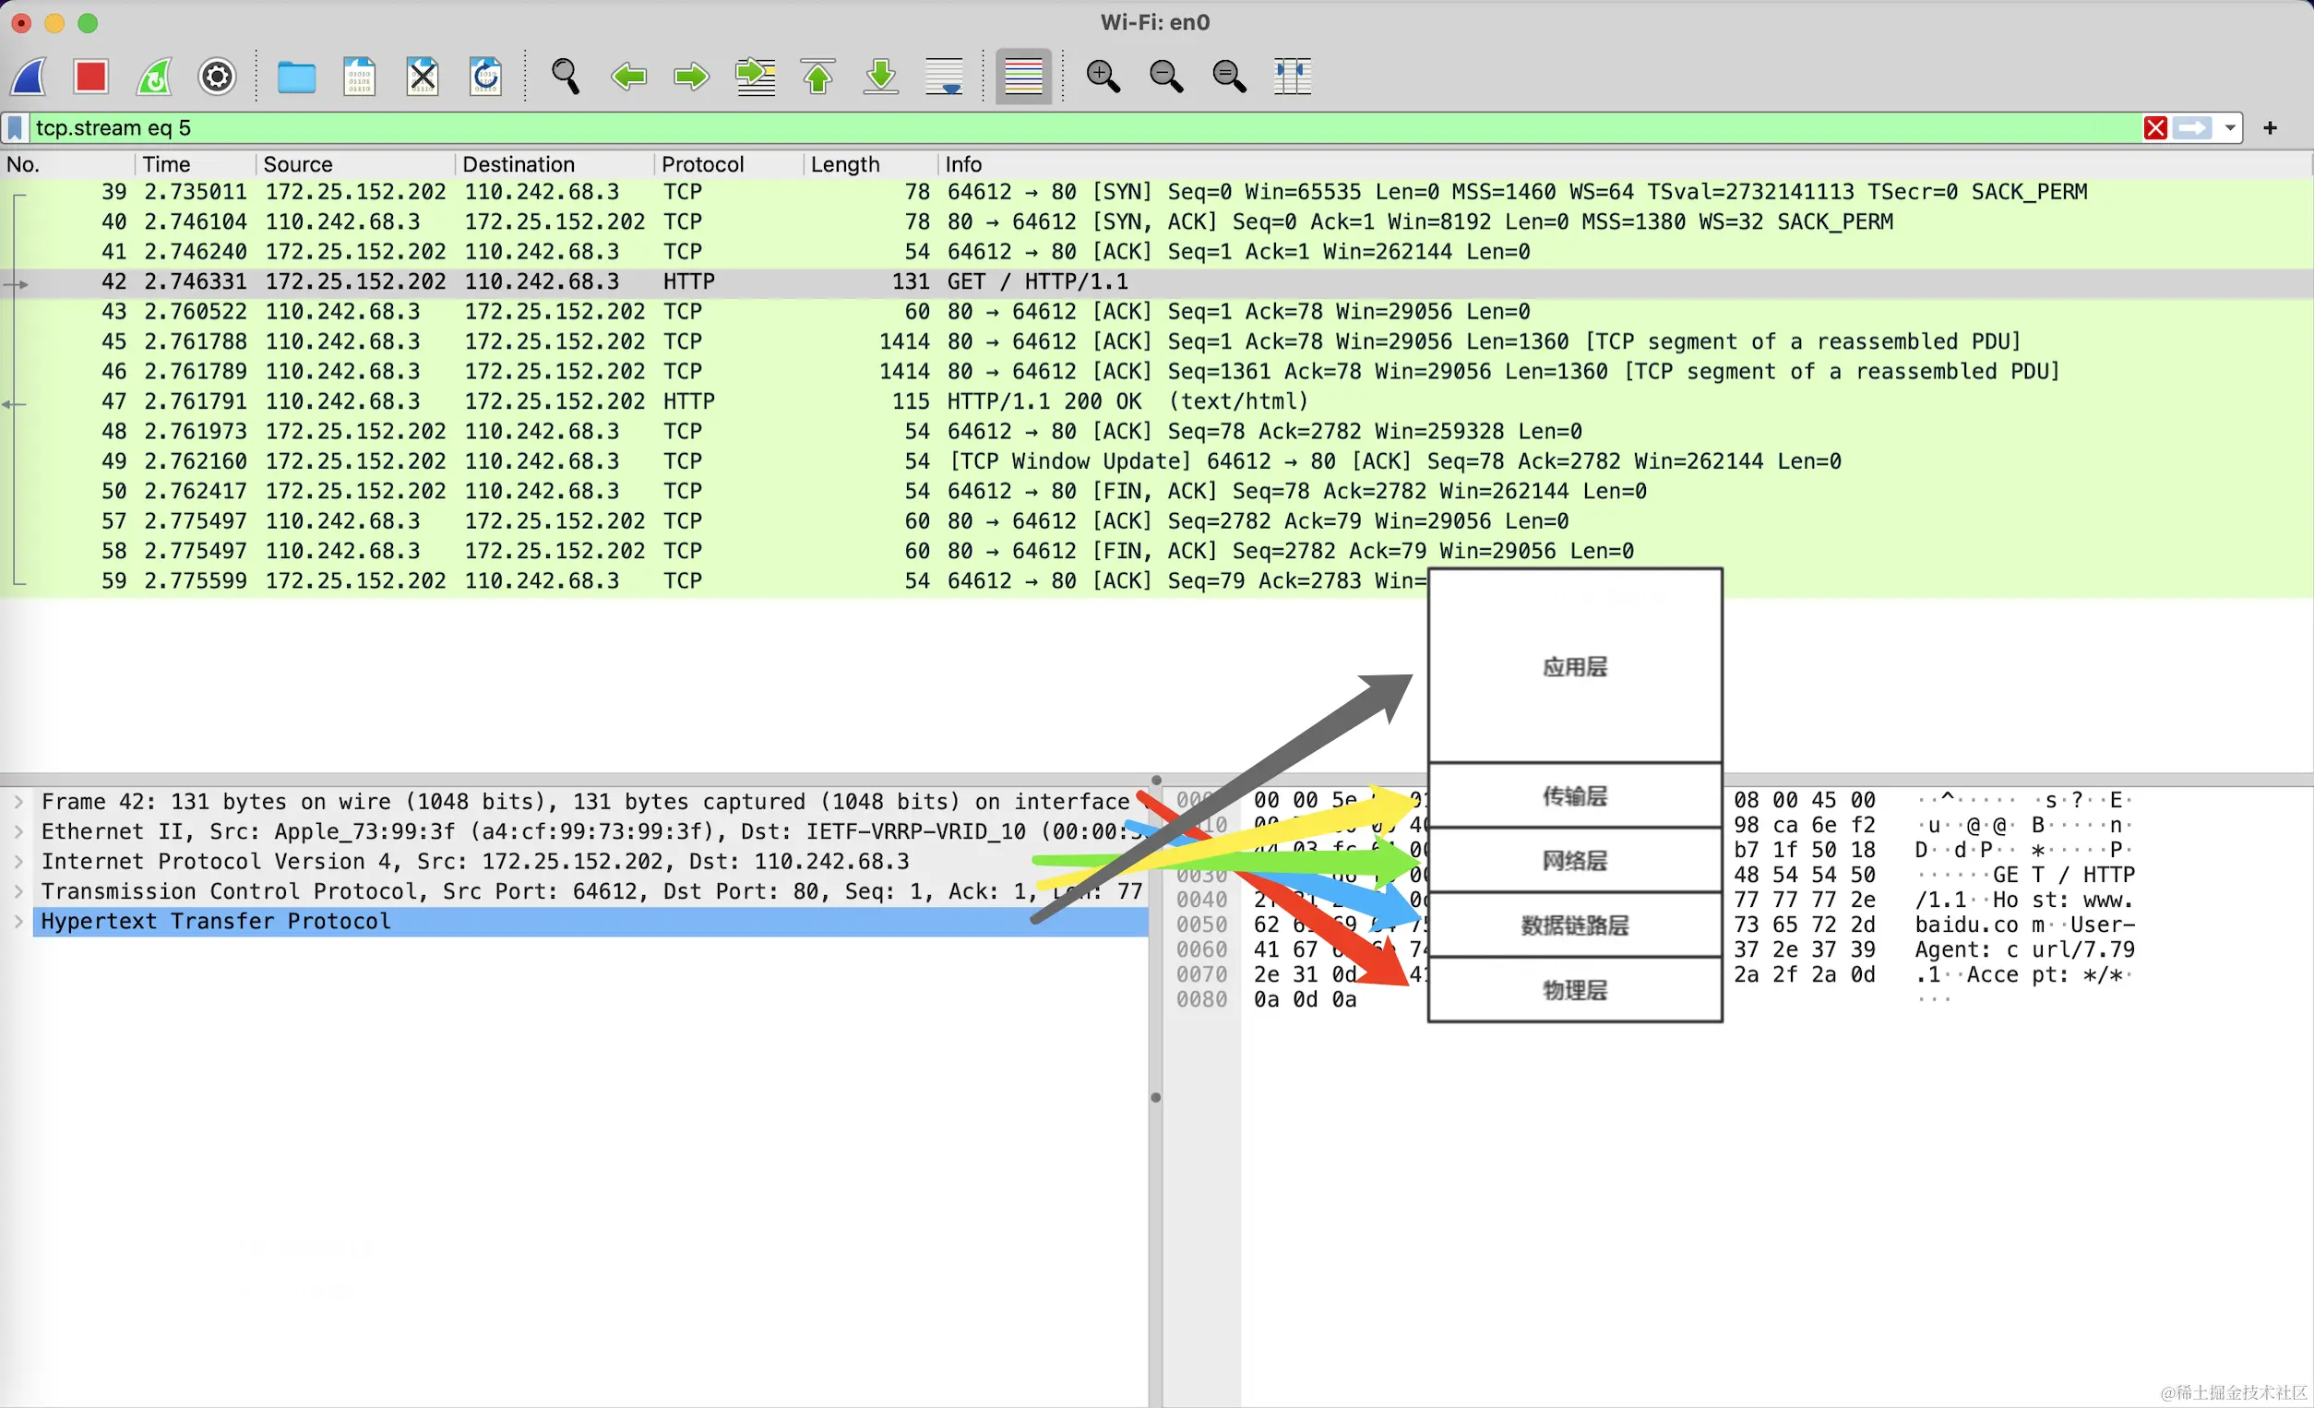Open capture options gear icon
This screenshot has width=2314, height=1408.
(217, 76)
